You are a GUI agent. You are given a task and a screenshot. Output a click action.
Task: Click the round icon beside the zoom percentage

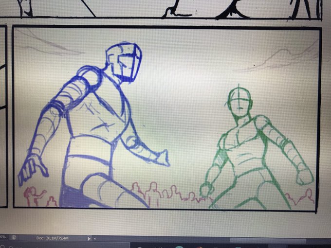14,237
